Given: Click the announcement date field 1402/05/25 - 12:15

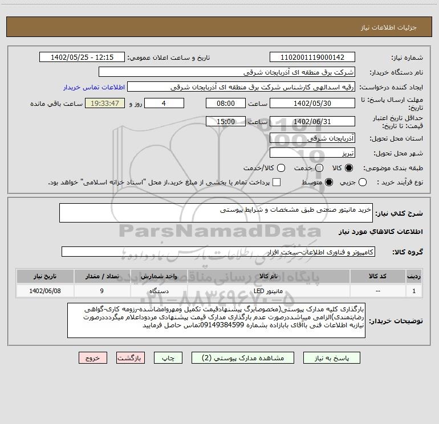Looking at the screenshot, I should pos(82,57).
